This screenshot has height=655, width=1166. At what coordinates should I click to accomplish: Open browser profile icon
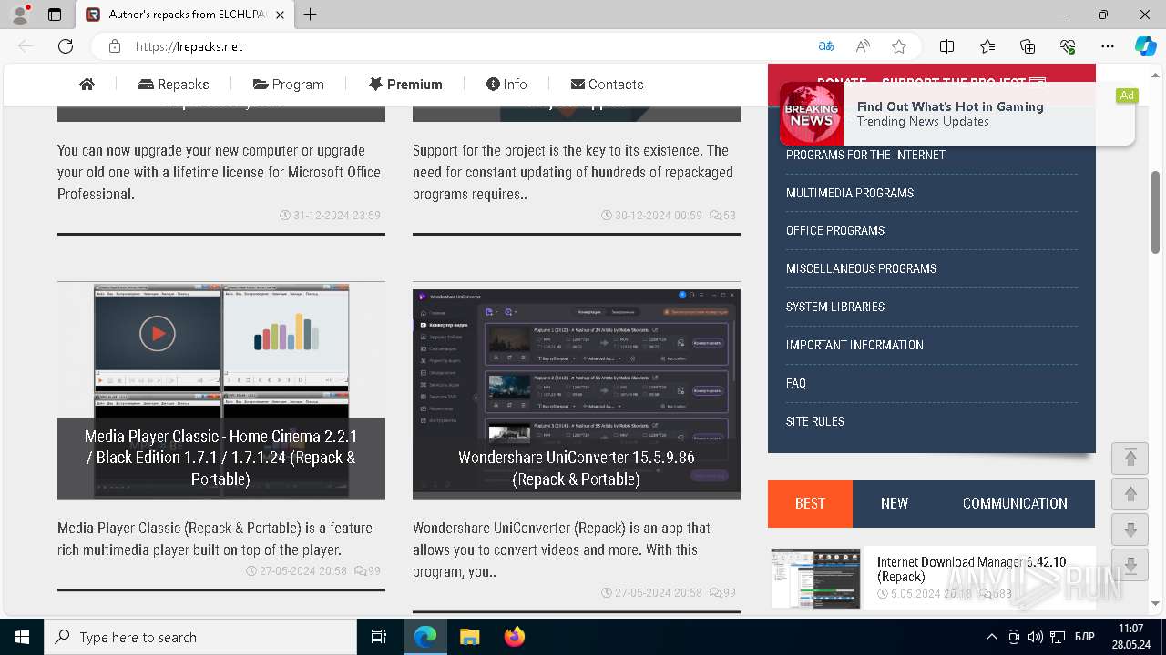tap(20, 15)
